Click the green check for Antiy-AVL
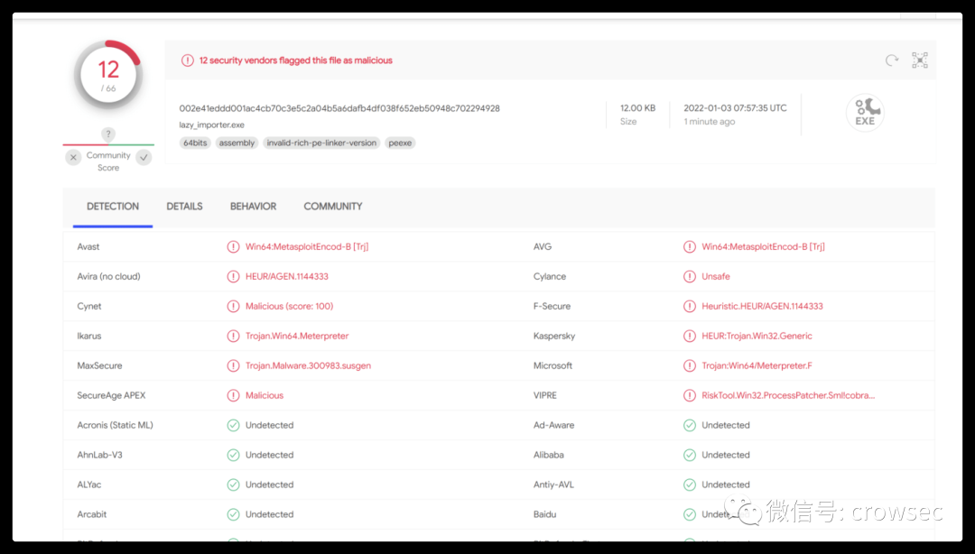 [x=690, y=485]
